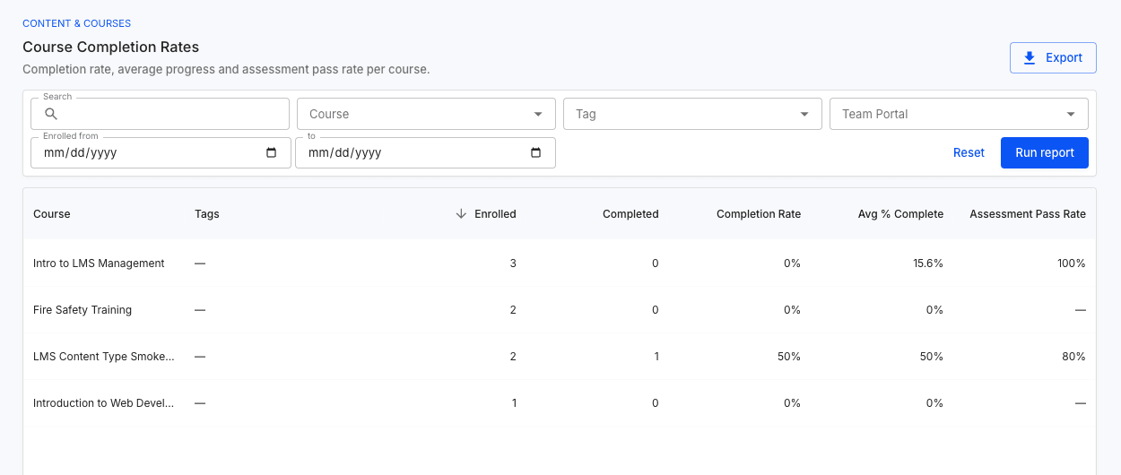Viewport: 1121px width, 475px height.
Task: Sort by the Tags column header
Action: point(207,213)
